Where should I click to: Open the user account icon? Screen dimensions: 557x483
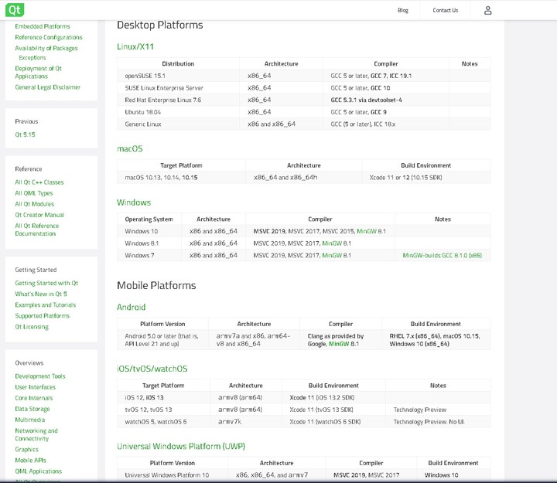click(x=487, y=10)
